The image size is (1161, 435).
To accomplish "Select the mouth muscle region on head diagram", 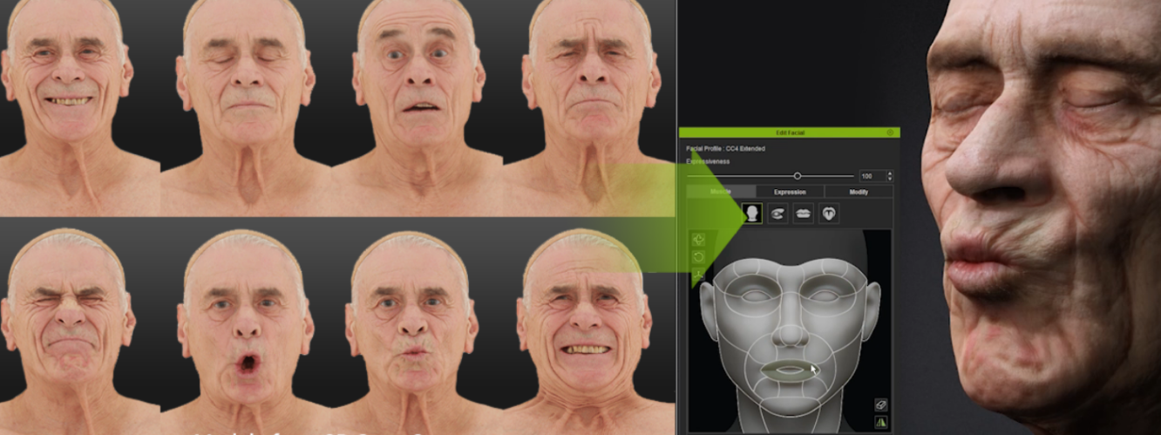I will coord(791,370).
